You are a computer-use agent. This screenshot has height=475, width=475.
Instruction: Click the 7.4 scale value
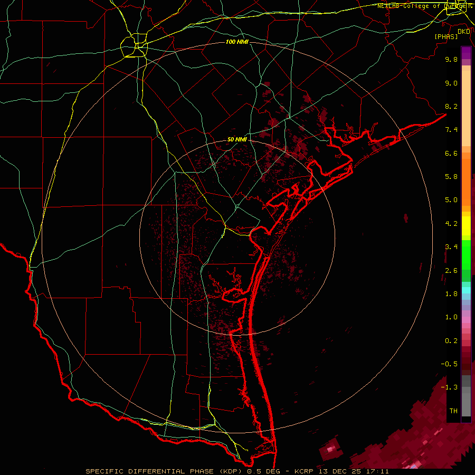coord(451,130)
